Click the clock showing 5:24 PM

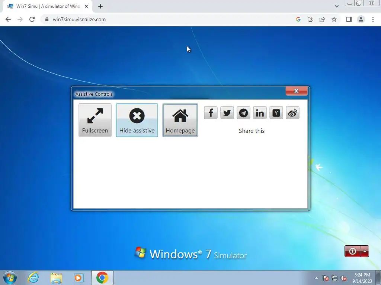pos(362,278)
